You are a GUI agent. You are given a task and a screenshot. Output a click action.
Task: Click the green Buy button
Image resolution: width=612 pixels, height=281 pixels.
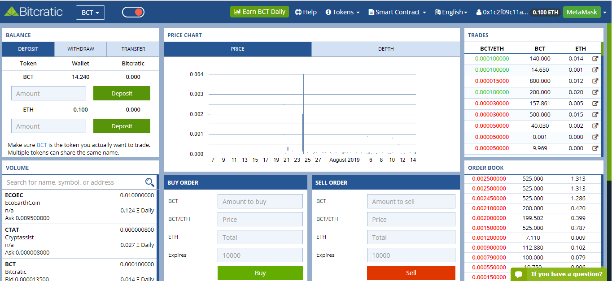pos(260,273)
